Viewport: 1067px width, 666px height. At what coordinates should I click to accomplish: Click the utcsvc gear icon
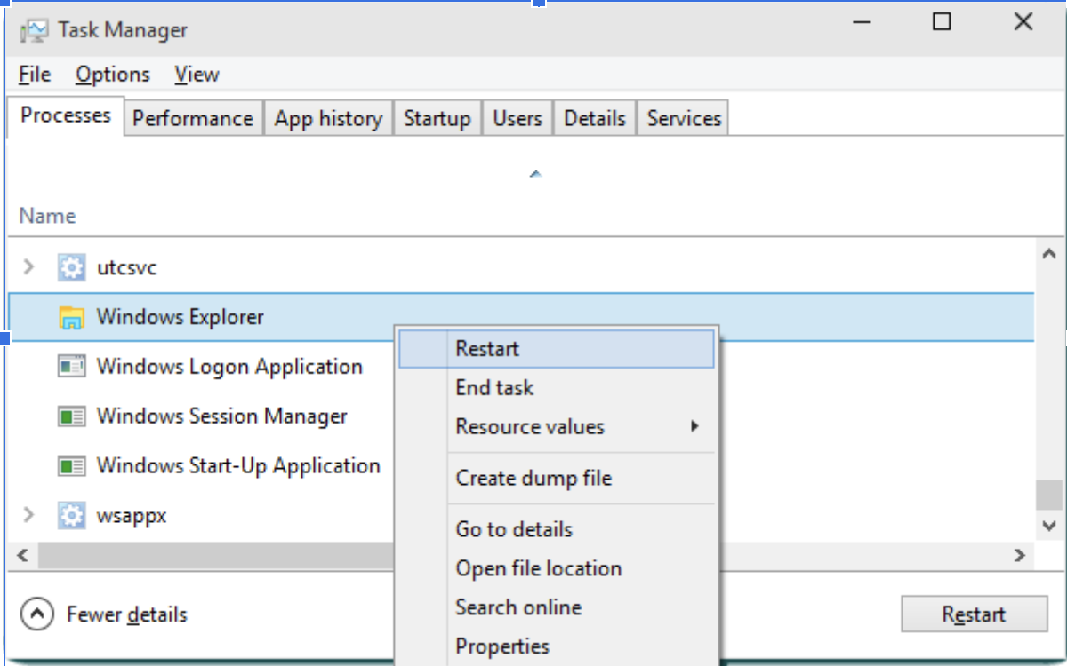coord(71,266)
